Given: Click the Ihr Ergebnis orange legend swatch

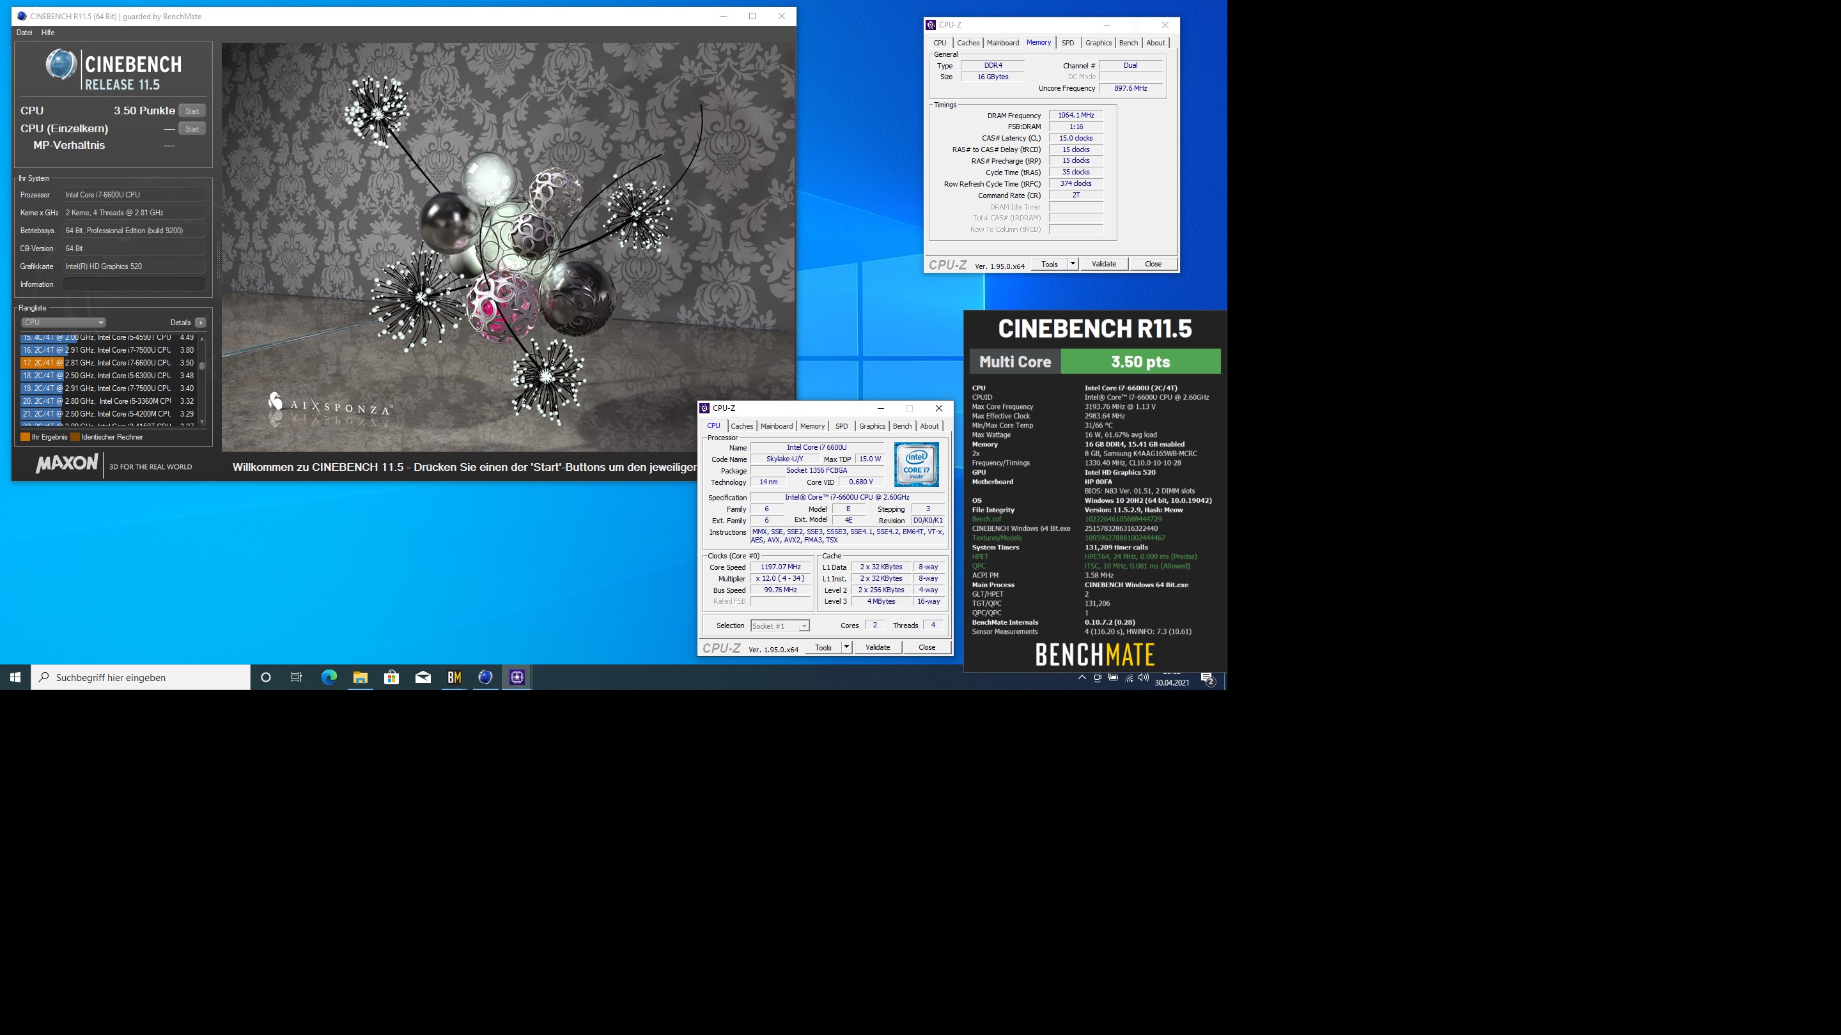Looking at the screenshot, I should pos(25,437).
